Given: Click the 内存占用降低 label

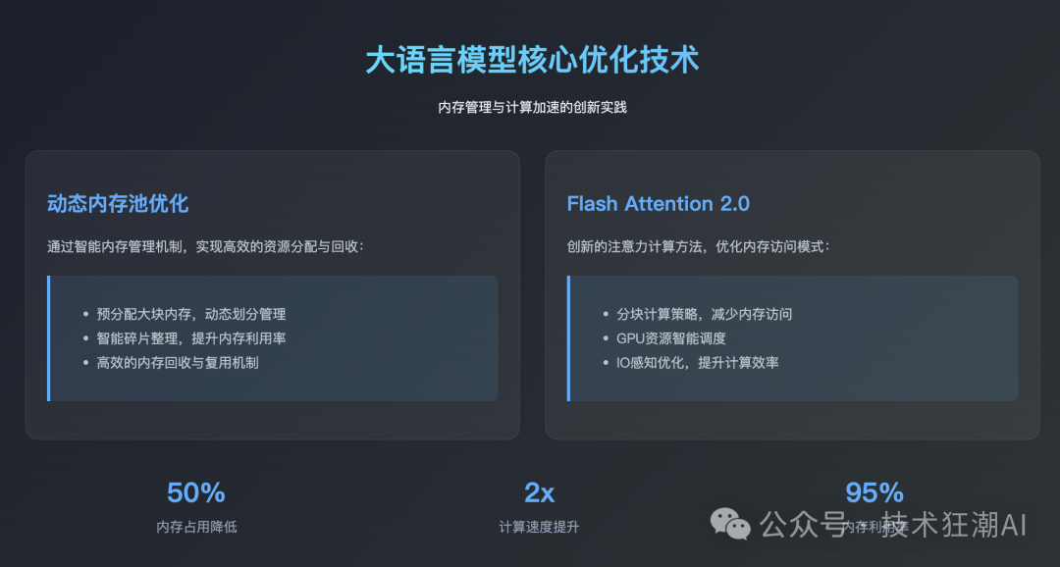Looking at the screenshot, I should click(x=196, y=527).
